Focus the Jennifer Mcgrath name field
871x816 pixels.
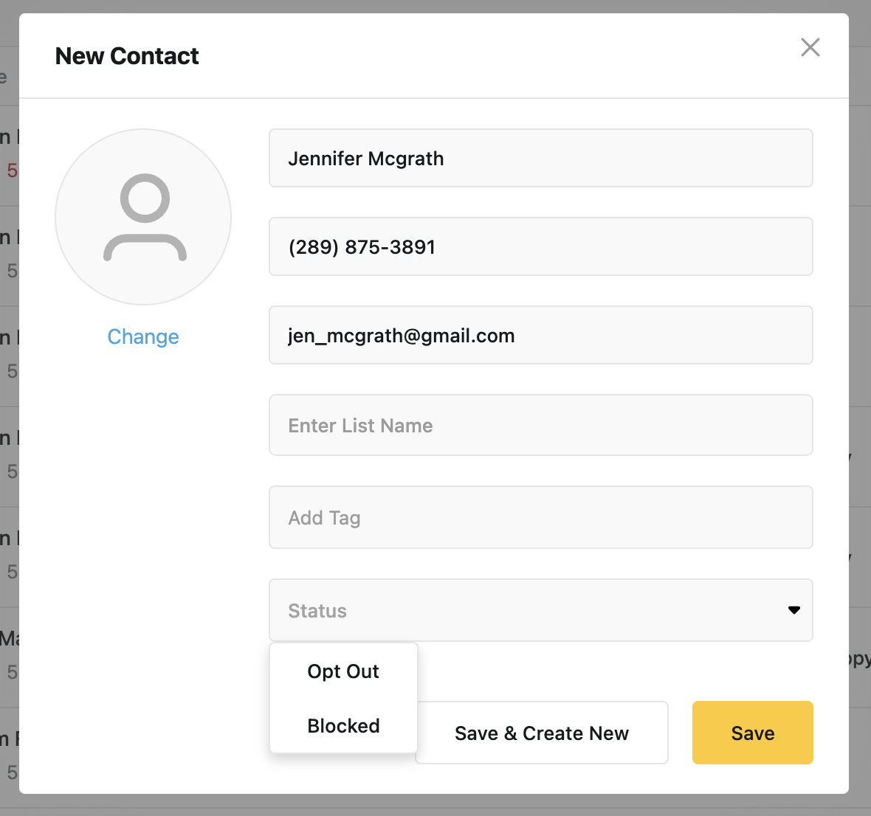(540, 159)
